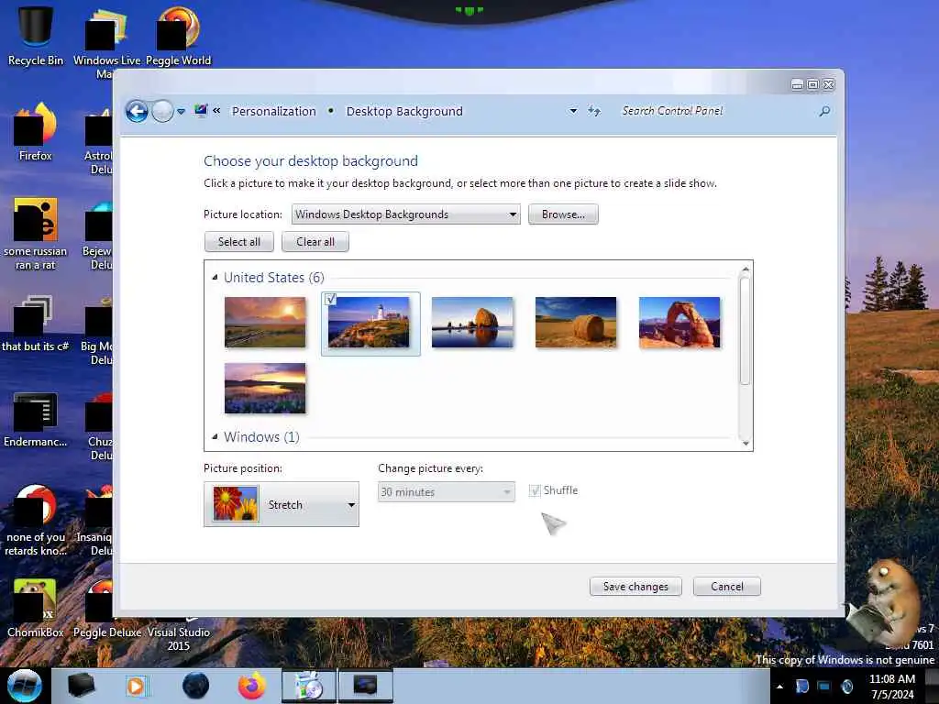The height and width of the screenshot is (704, 939).
Task: Select the 'some russian ran a rat' icon
Action: [x=36, y=234]
